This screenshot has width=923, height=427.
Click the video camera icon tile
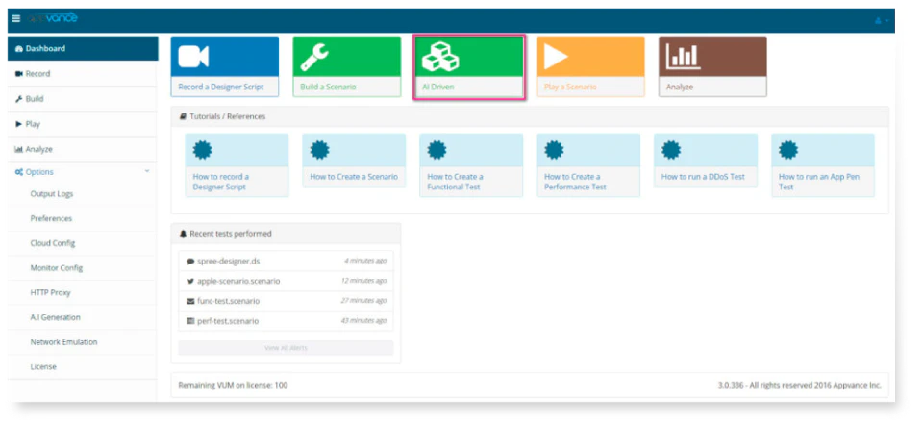[x=193, y=57]
